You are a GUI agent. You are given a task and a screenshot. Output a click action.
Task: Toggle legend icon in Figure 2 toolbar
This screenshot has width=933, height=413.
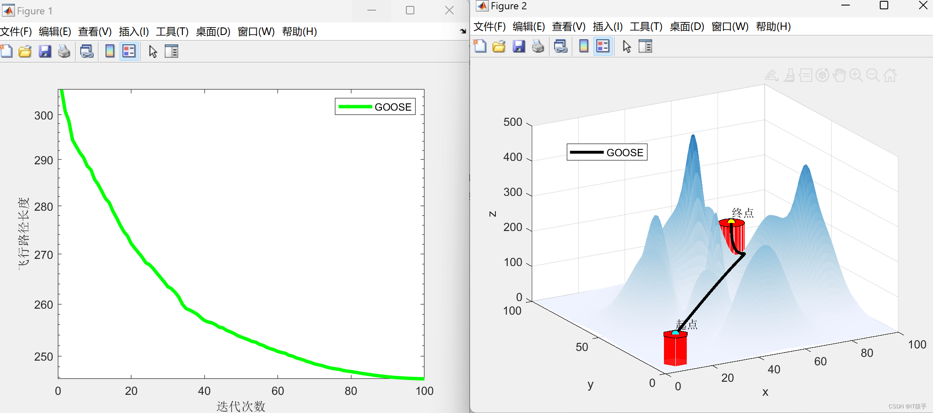[603, 46]
